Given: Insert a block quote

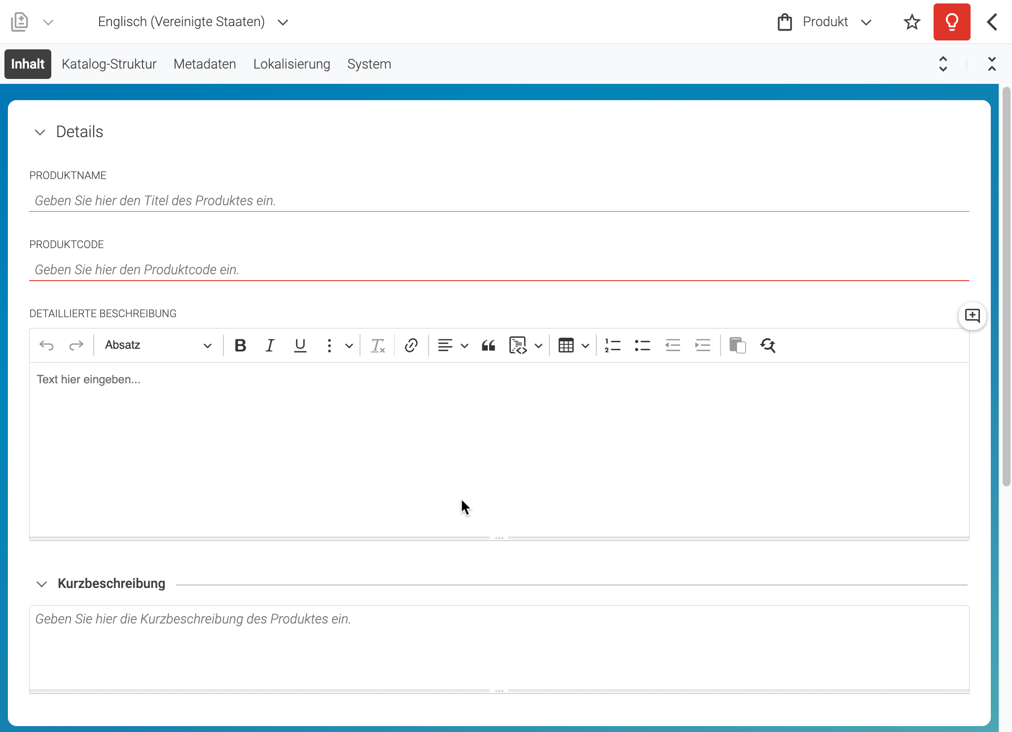Looking at the screenshot, I should 488,345.
